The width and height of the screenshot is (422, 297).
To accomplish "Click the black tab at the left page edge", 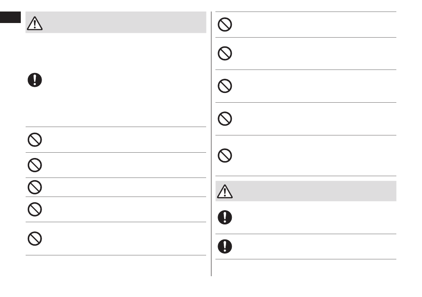I will [x=10, y=17].
